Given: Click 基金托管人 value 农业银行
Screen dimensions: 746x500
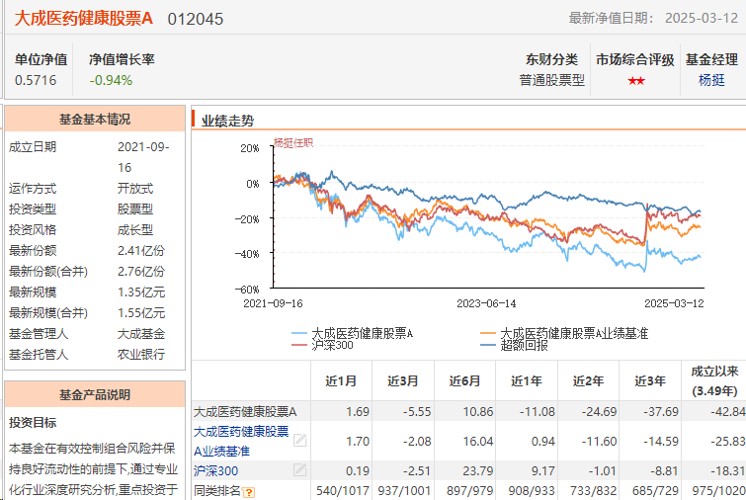Looking at the screenshot, I should point(141,355).
